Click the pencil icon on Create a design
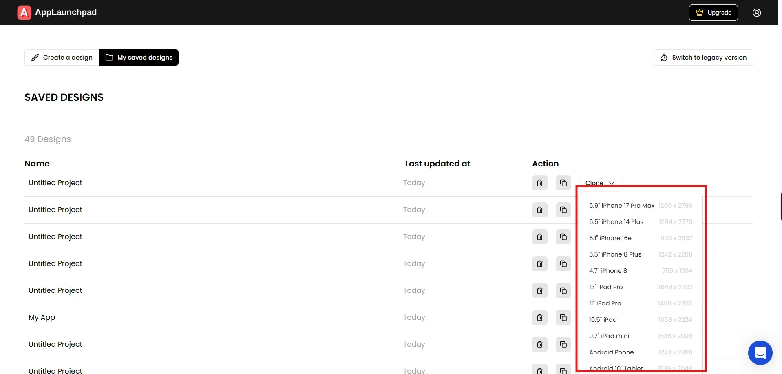782x374 pixels. click(35, 57)
